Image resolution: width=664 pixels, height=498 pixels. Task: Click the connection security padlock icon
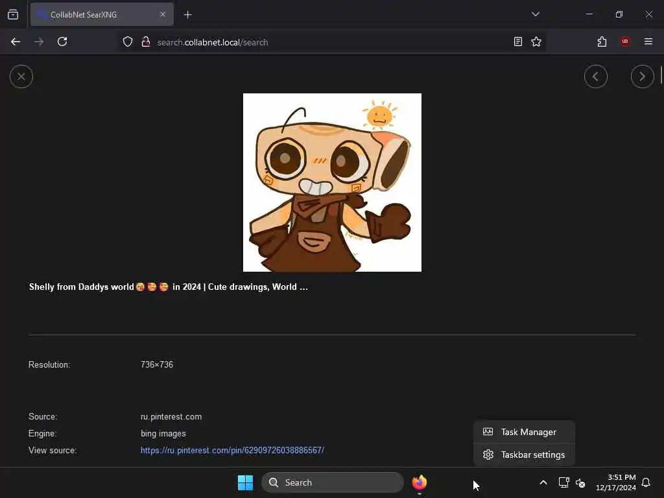(146, 42)
